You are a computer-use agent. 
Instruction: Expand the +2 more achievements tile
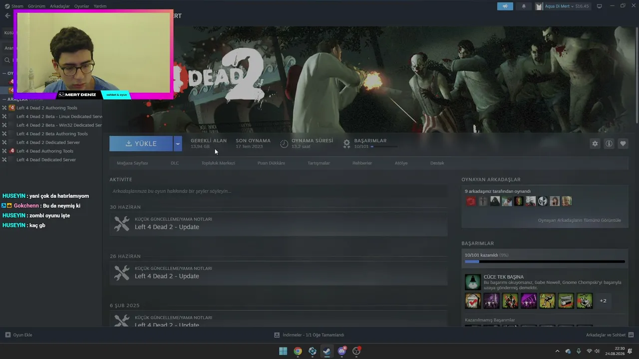(603, 301)
